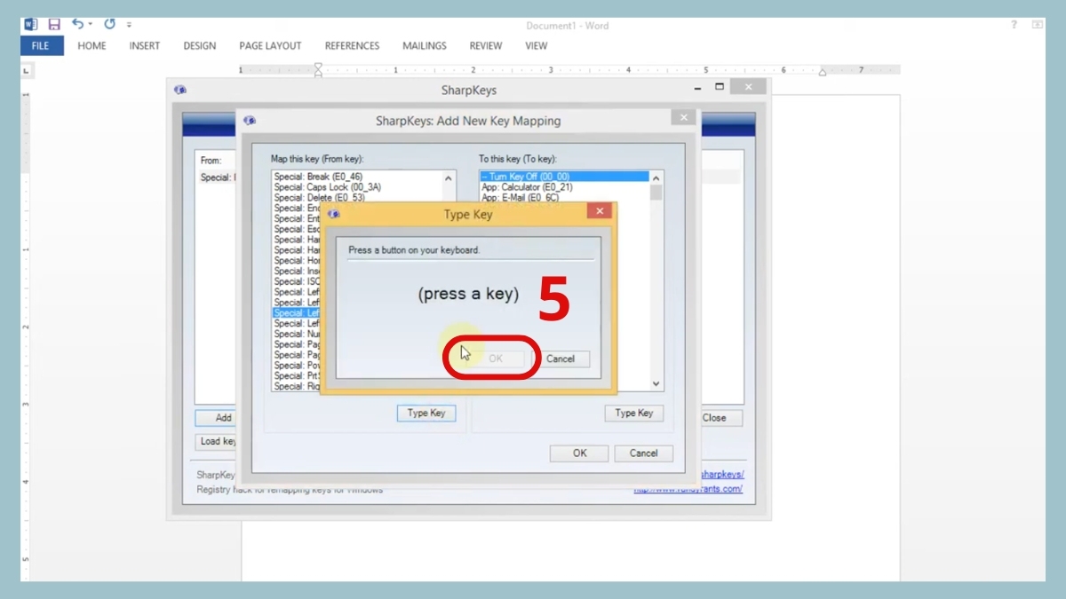Click the To key list scroll up arrow
This screenshot has height=599, width=1066.
coord(656,177)
